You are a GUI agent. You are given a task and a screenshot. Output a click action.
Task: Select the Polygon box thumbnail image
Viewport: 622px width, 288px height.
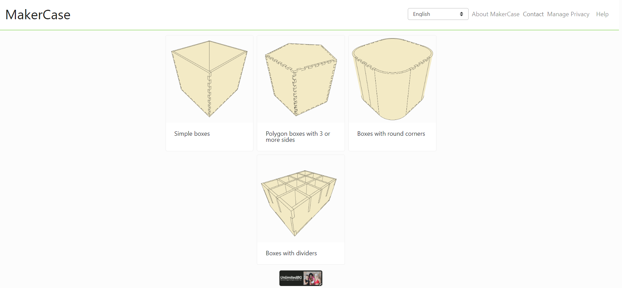(301, 79)
